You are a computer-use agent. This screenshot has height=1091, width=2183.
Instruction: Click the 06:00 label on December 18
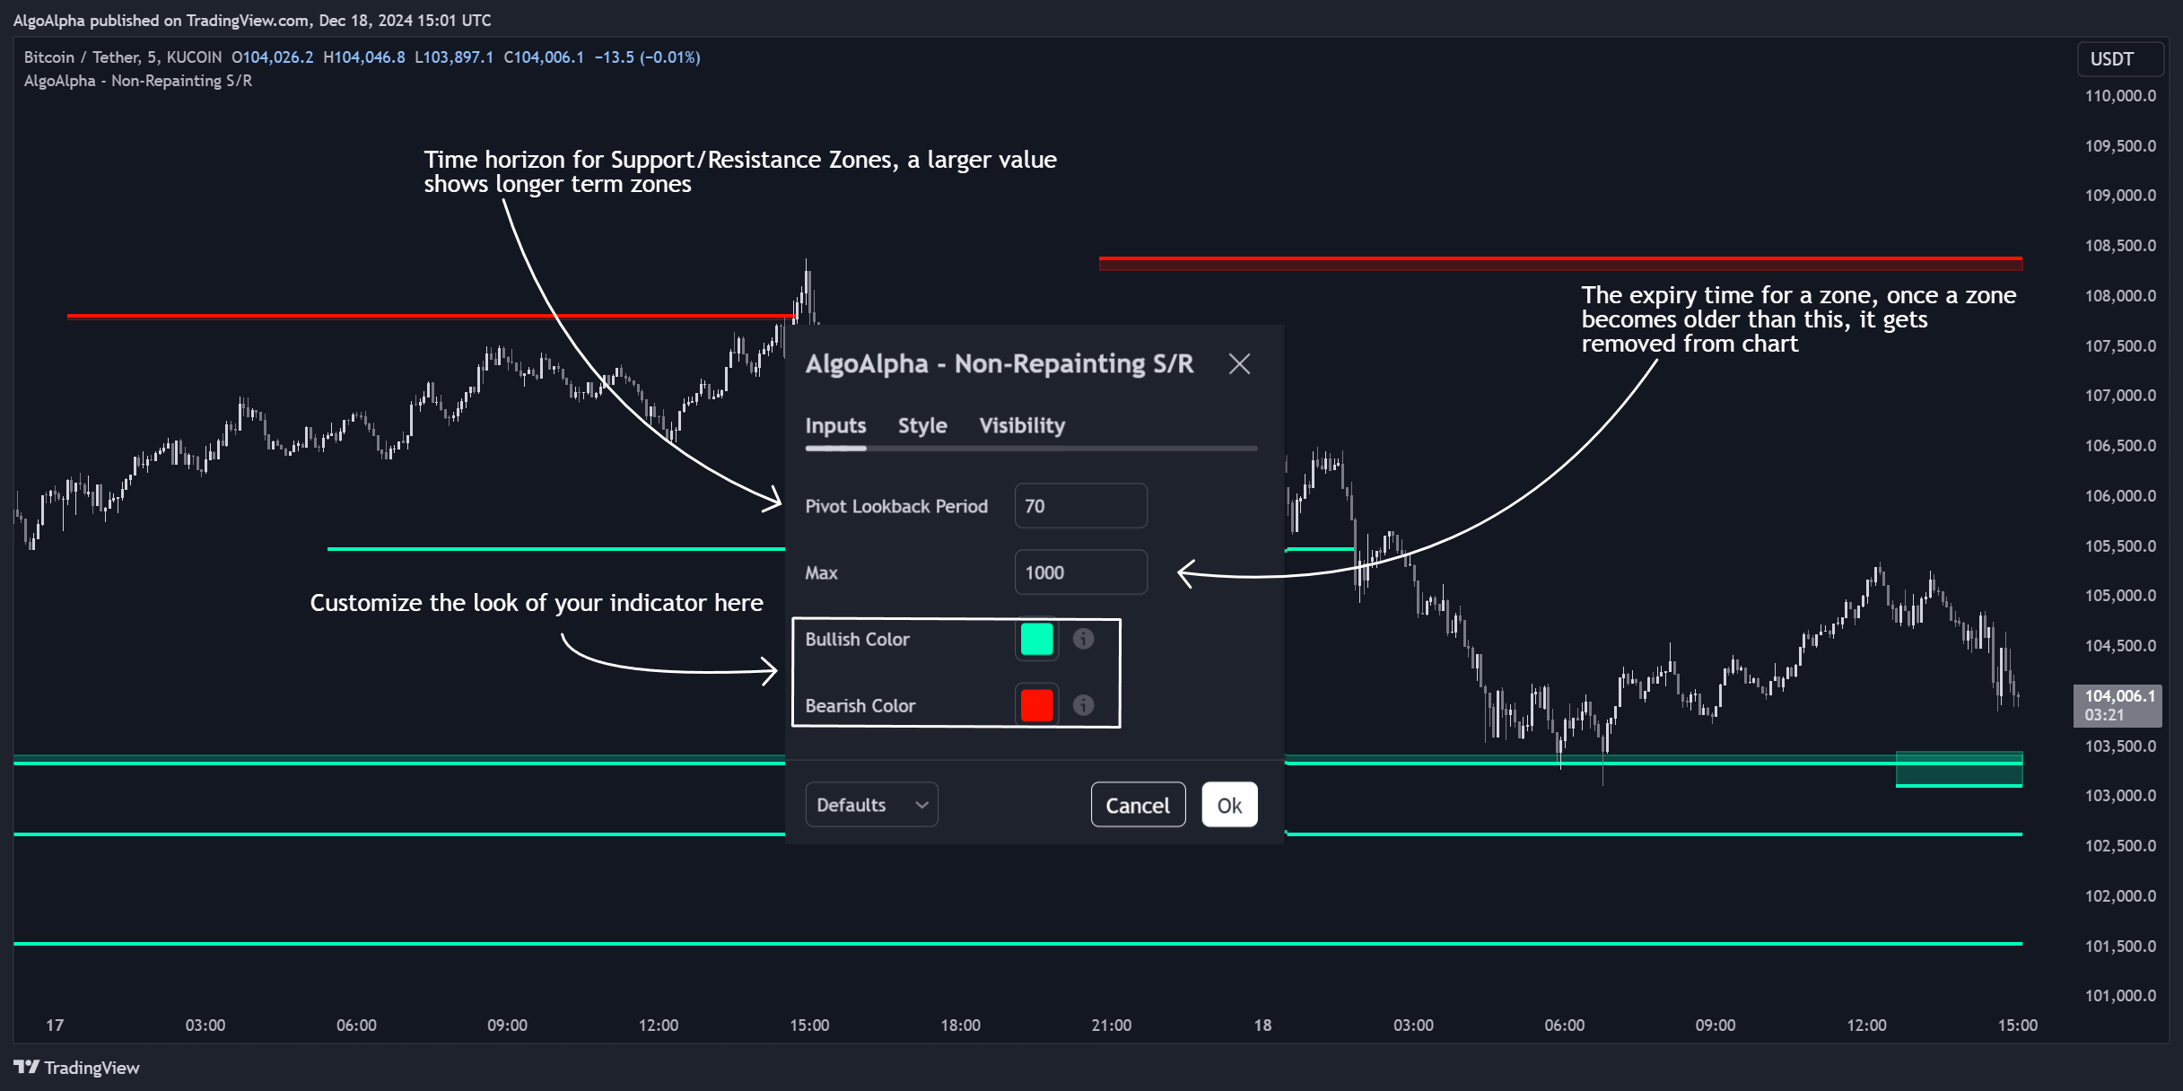1564,1025
